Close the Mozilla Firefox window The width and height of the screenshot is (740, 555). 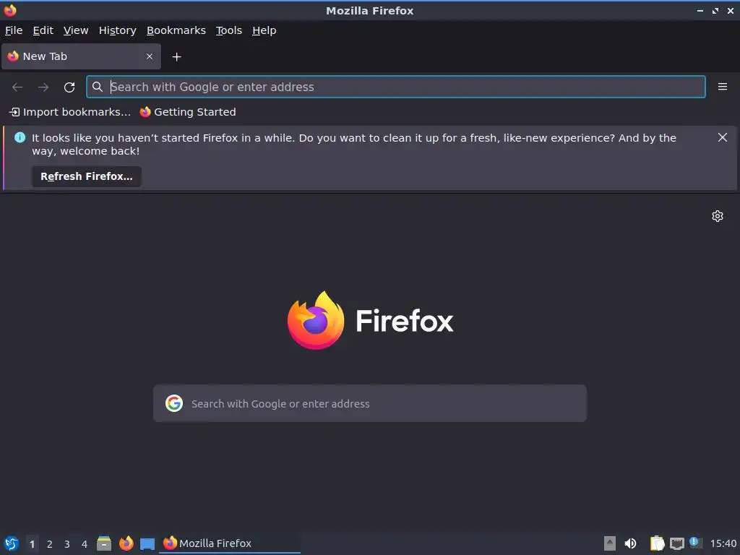tap(731, 10)
